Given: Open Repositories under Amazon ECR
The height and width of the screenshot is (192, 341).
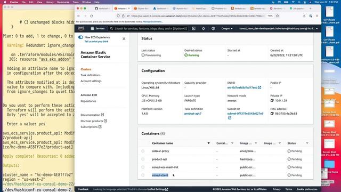Looking at the screenshot, I should (x=88, y=101).
